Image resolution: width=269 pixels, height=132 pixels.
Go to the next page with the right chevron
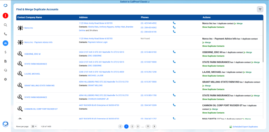pyautogui.click(x=154, y=126)
